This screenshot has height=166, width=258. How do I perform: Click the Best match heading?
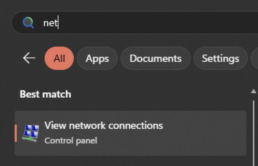coord(45,94)
